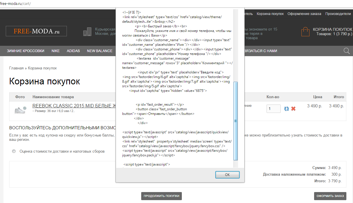
Task: Click the building icon near courier delivery text
Action: click(x=87, y=32)
